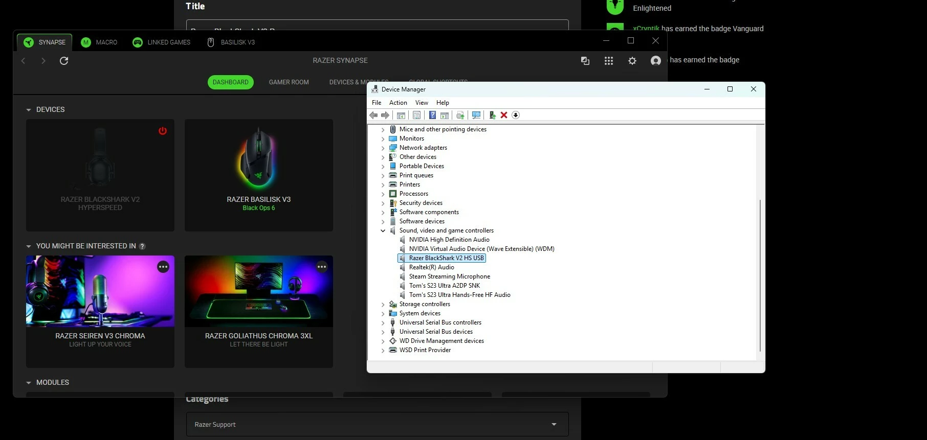
Task: Click red X Uninstall device icon
Action: point(504,115)
